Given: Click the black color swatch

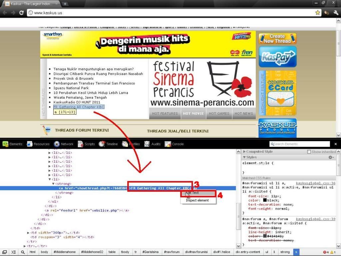Looking at the screenshot, I should [x=265, y=200].
